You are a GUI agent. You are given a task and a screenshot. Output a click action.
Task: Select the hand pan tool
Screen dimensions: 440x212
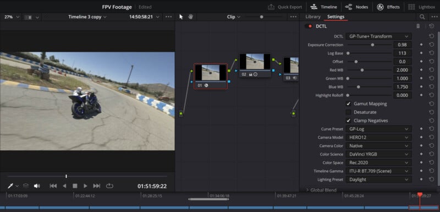[190, 17]
